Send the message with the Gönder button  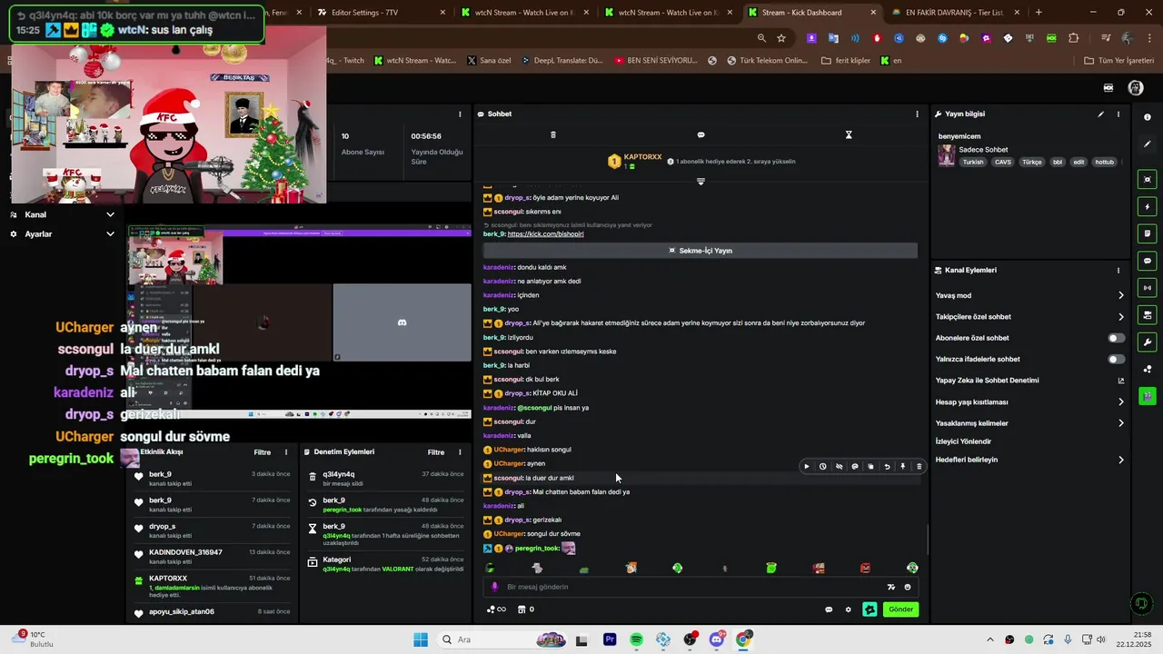[900, 609]
